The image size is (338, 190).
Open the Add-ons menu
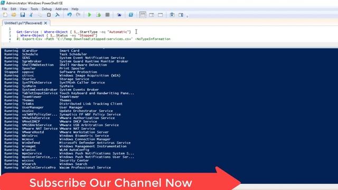[x=61, y=9]
